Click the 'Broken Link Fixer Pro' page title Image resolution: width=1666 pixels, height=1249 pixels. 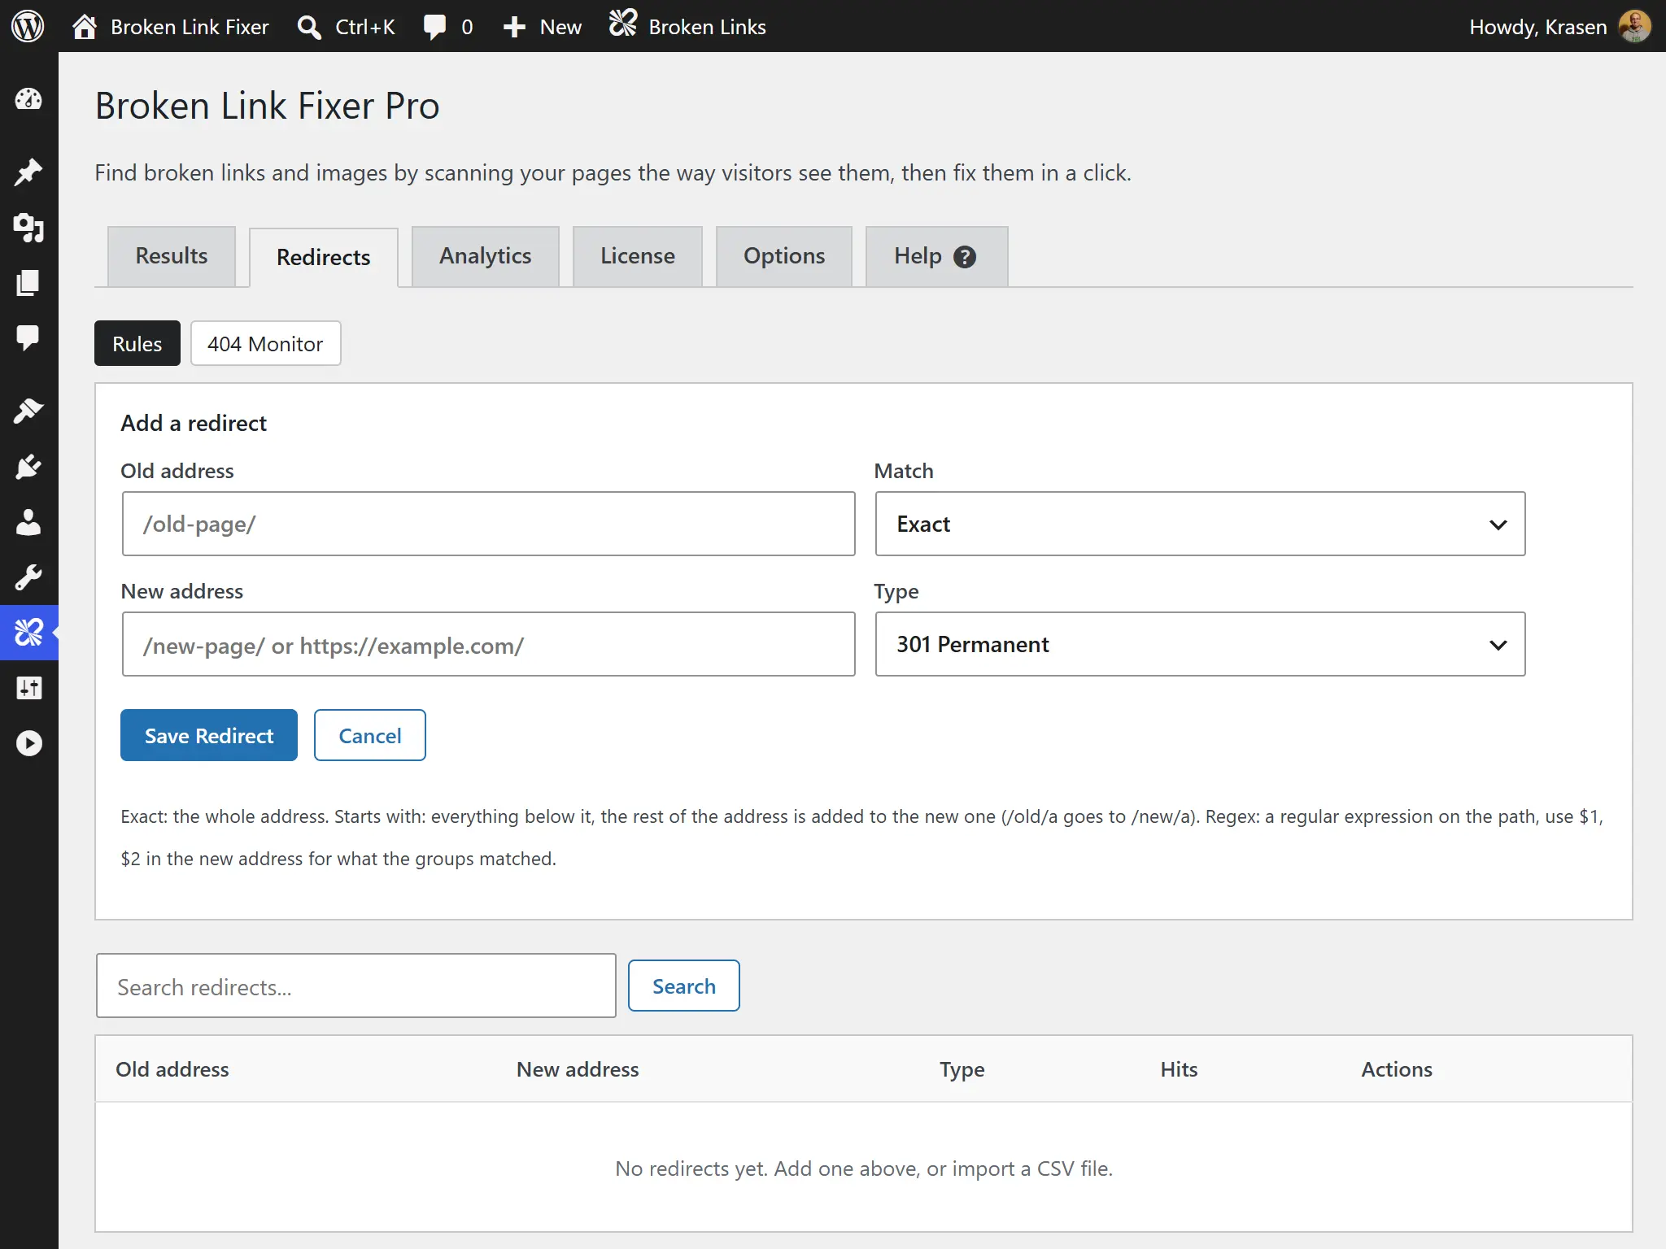[x=268, y=106]
